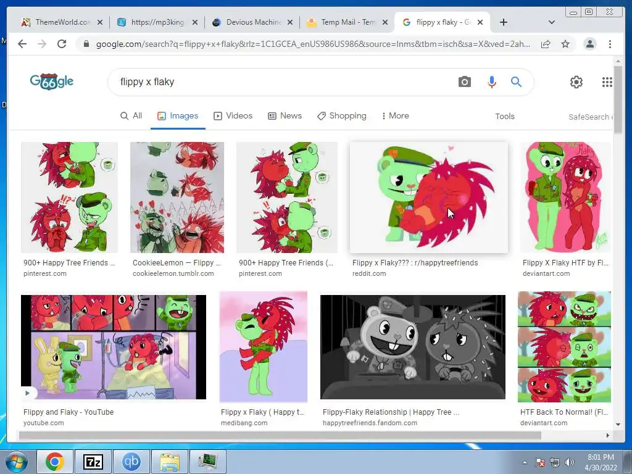
Task: Open a new tab with the plus button
Action: (x=504, y=22)
